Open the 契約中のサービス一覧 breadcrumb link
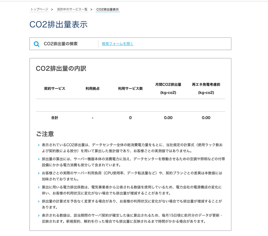 [x=72, y=10]
